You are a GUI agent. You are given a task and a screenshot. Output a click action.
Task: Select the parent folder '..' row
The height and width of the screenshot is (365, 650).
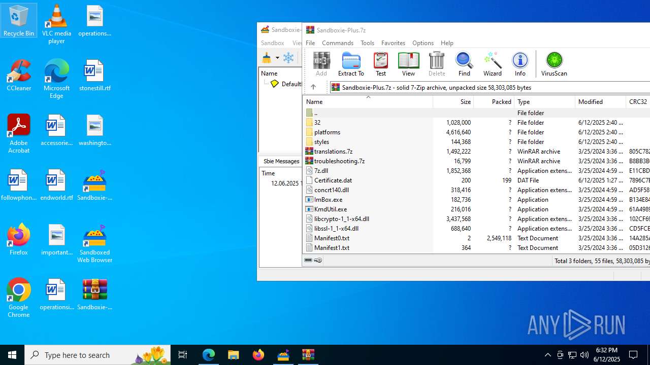coord(476,113)
